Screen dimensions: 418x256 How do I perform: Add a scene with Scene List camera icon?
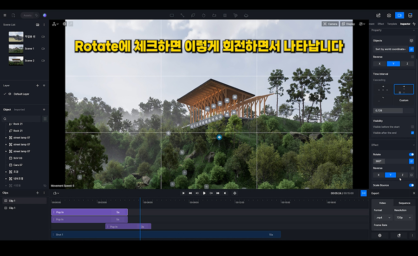[37, 25]
